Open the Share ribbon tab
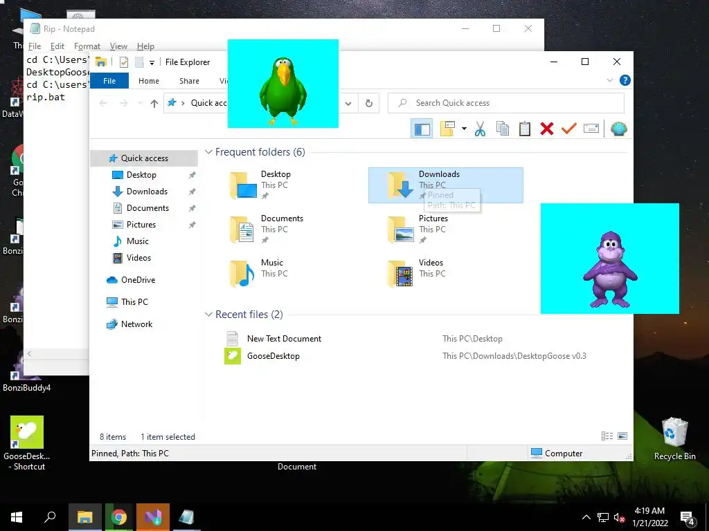This screenshot has height=531, width=709. tap(189, 81)
